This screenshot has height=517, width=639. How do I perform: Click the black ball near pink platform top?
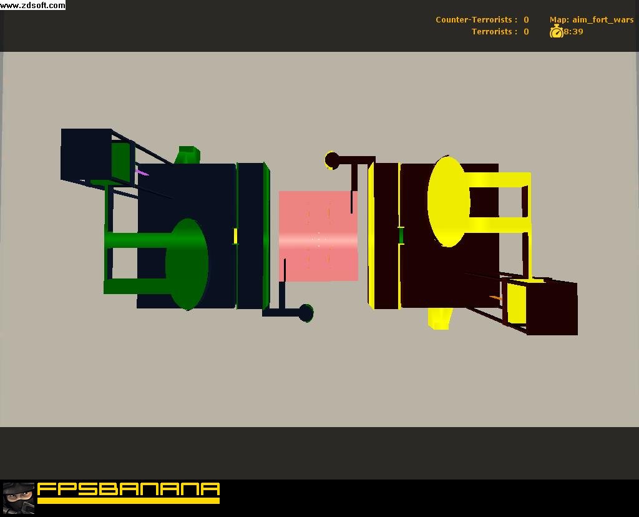(x=332, y=160)
